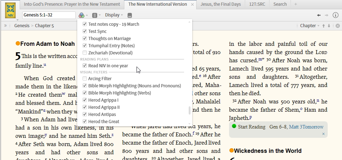Uncheck the Herod the Great filter
This screenshot has height=160, width=342.
point(85,122)
